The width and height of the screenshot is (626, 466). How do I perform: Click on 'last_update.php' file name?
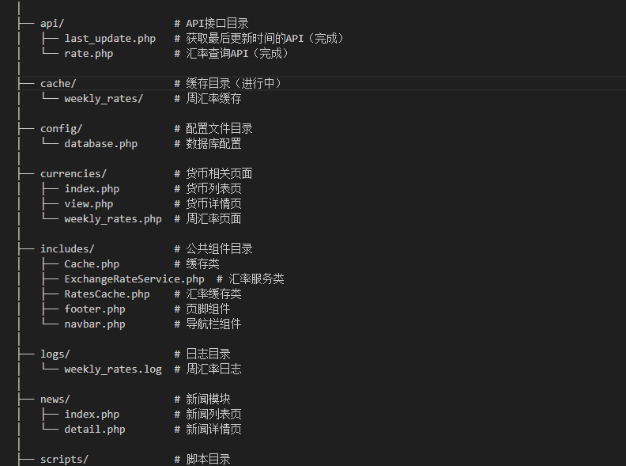[110, 39]
